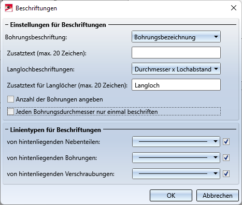Collapse the Linientypen für Beschriftungen section
The height and width of the screenshot is (205, 242).
tap(7, 129)
